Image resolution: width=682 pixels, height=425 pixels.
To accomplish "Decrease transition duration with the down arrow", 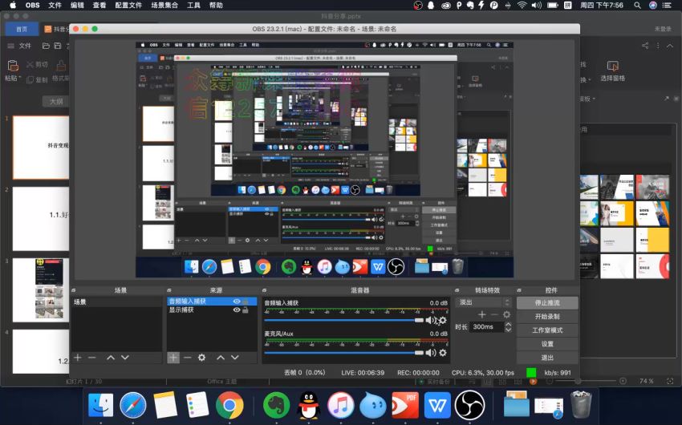I will (508, 330).
